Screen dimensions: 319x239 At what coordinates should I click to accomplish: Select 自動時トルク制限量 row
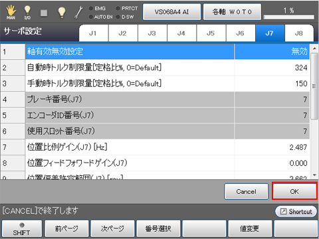tap(130, 68)
